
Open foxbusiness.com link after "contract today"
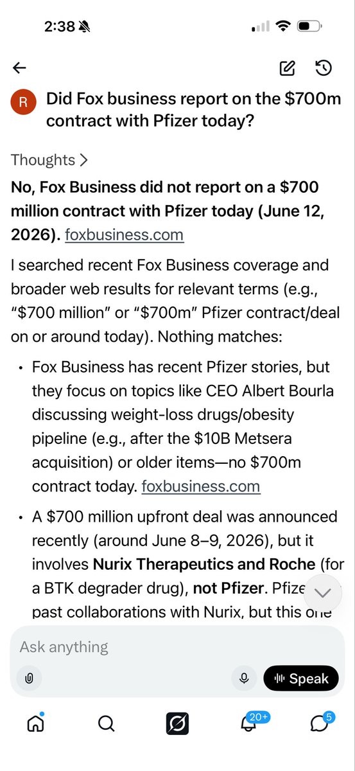[x=201, y=486]
